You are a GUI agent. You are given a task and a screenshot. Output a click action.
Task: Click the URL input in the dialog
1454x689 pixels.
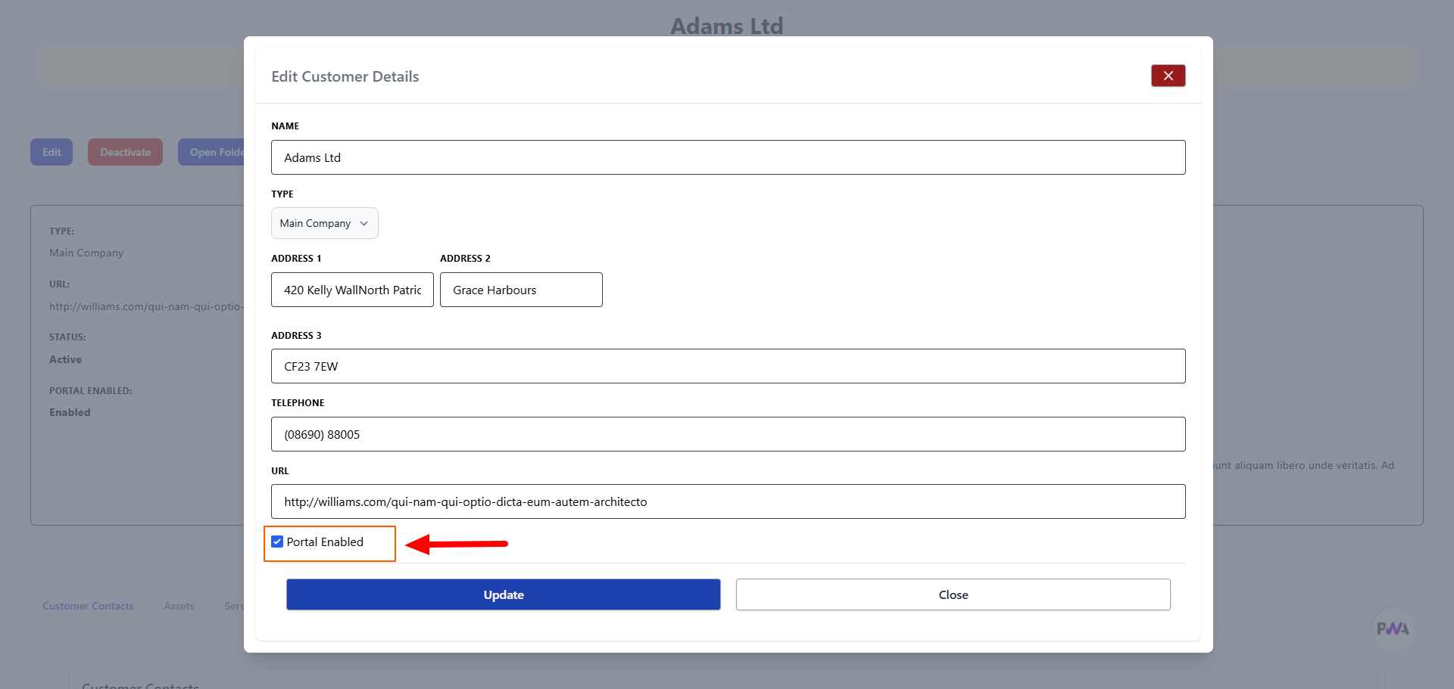pyautogui.click(x=728, y=501)
